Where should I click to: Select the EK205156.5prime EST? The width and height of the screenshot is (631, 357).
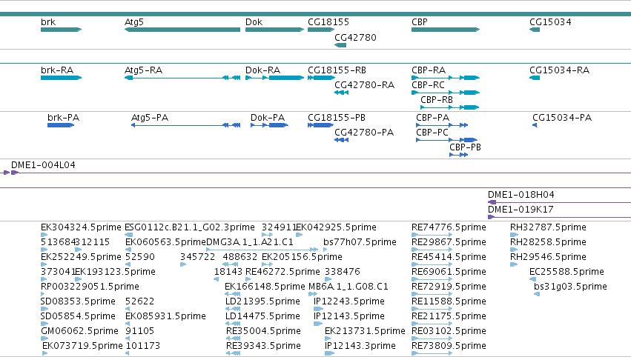267,264
